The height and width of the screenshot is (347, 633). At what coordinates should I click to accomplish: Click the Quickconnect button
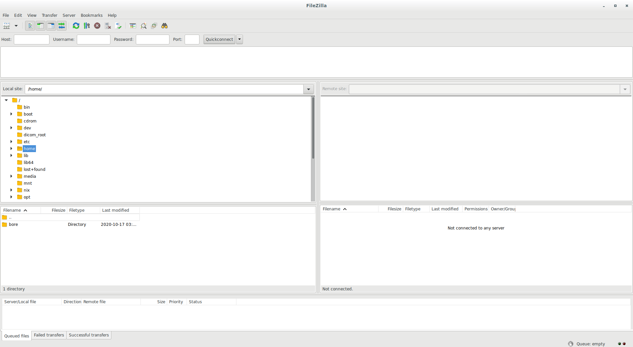click(219, 40)
